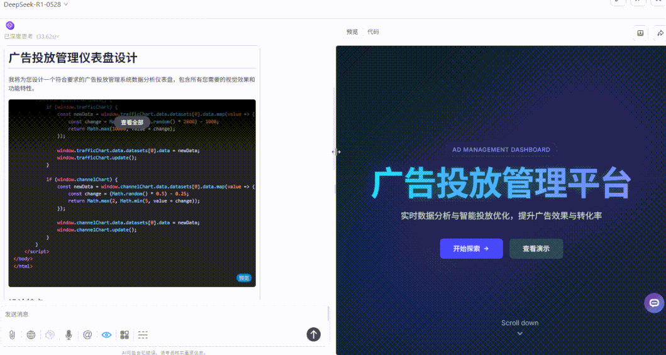Image resolution: width=666 pixels, height=355 pixels.
Task: Click the Scroll down text
Action: 519,323
